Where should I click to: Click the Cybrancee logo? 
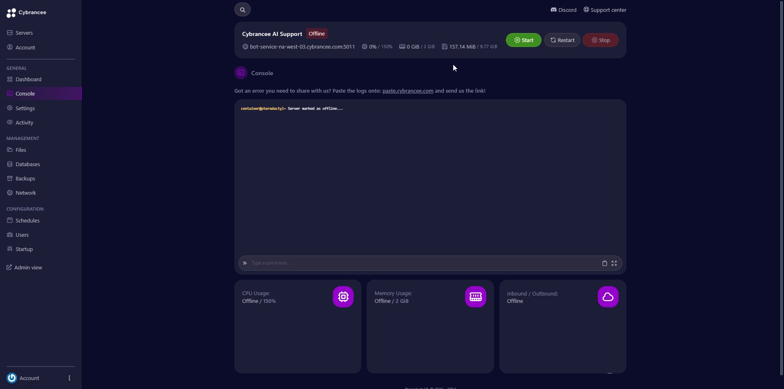coord(27,13)
